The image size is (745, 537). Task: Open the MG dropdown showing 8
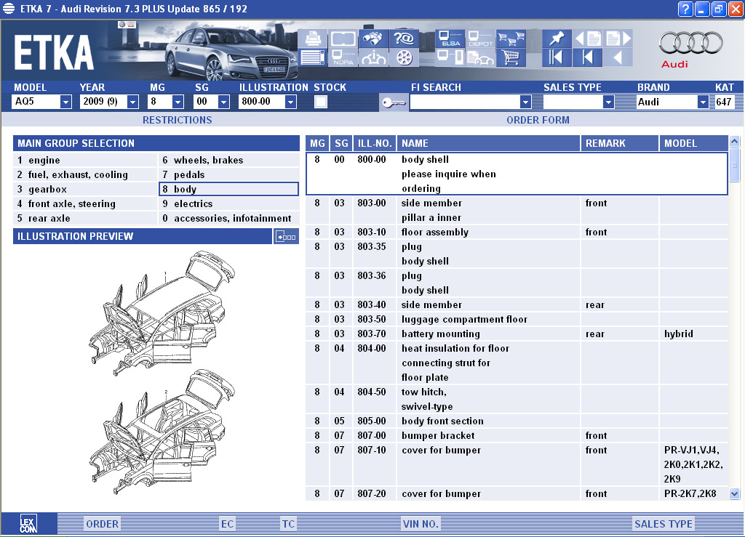(x=166, y=102)
